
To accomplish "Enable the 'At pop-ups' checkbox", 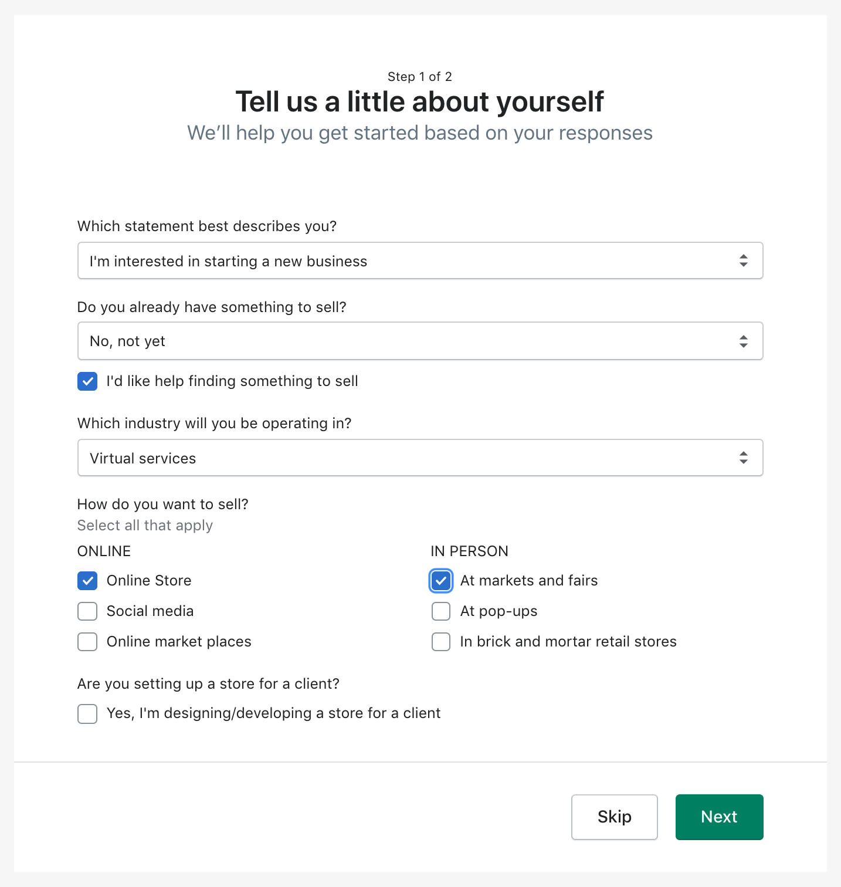I will [440, 611].
